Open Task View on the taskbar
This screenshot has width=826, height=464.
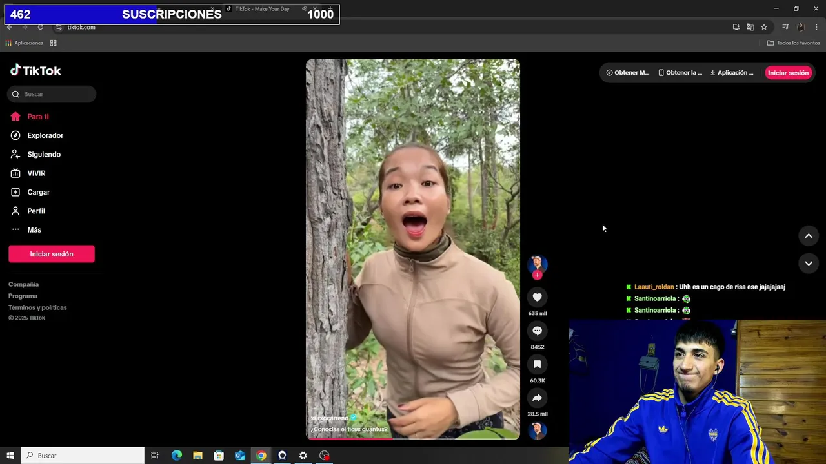pos(155,456)
